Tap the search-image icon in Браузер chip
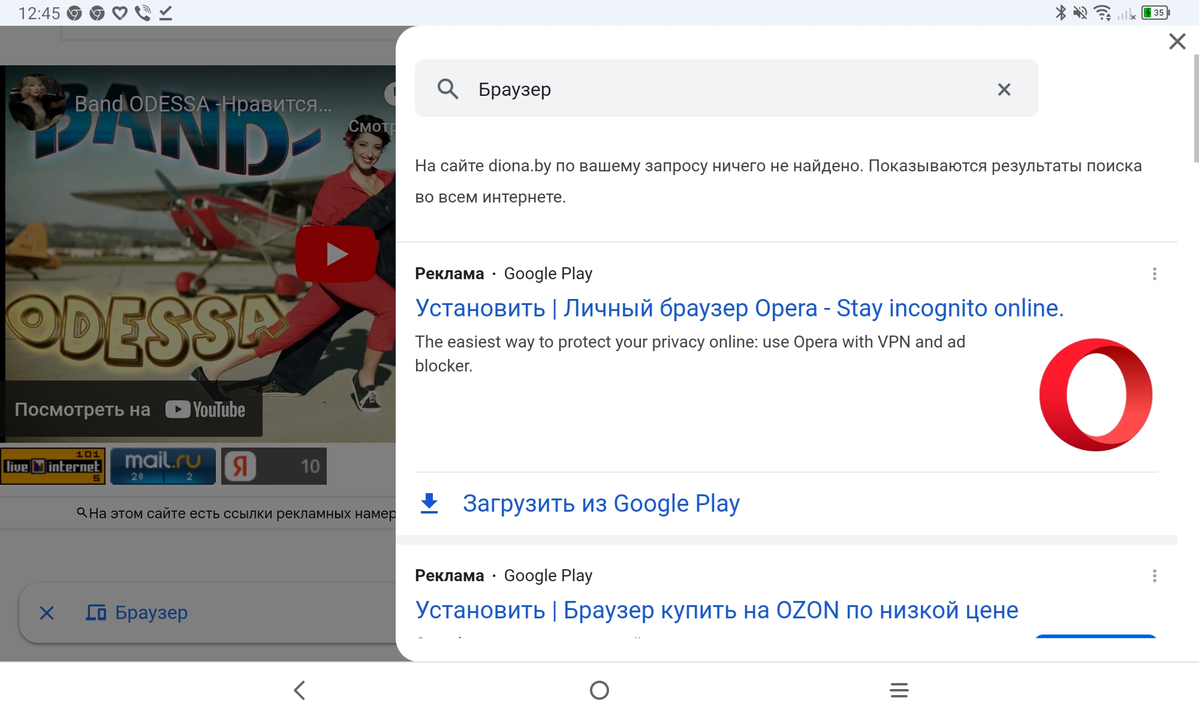 (96, 612)
